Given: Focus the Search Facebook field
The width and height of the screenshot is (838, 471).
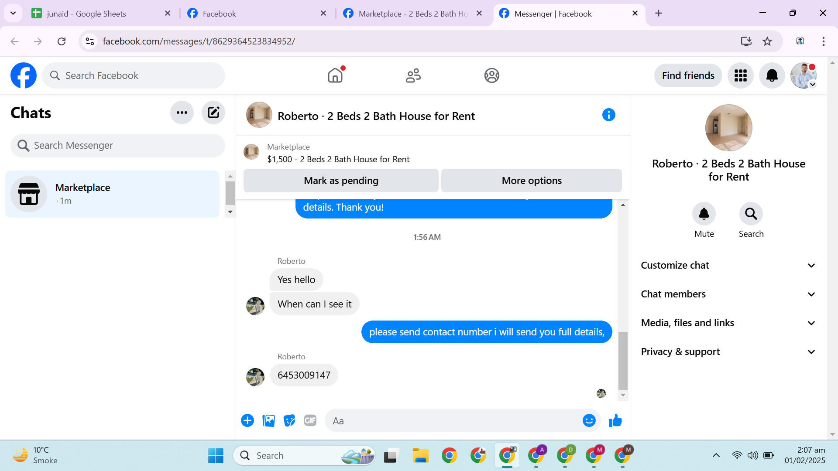Looking at the screenshot, I should click(x=134, y=75).
